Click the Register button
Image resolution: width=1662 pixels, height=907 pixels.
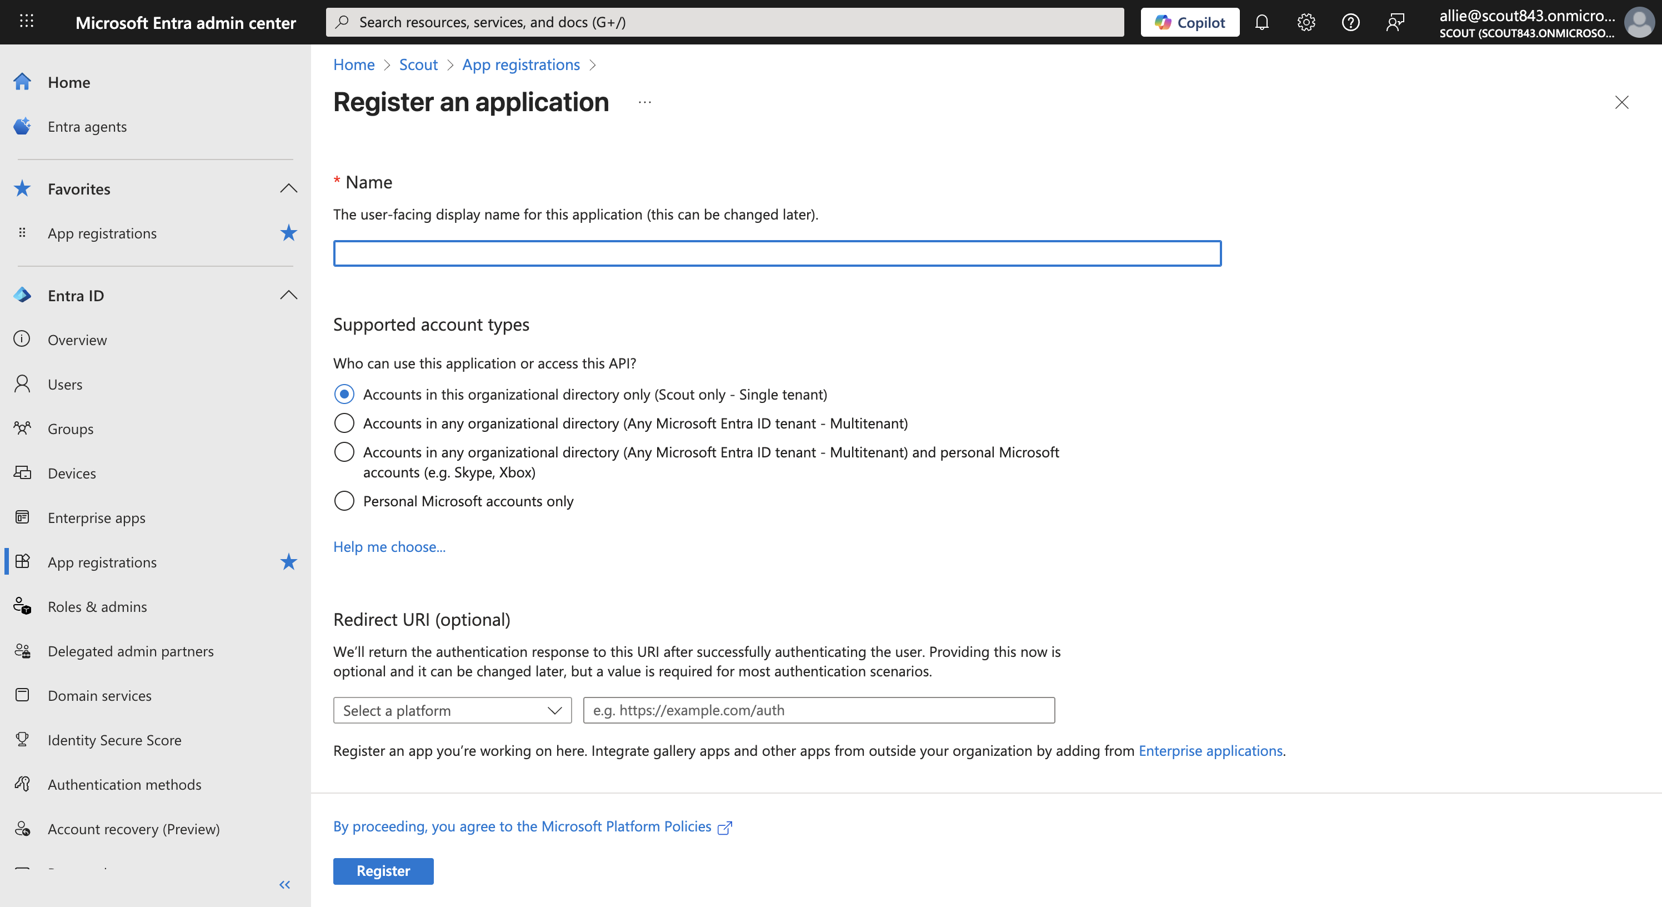click(383, 871)
